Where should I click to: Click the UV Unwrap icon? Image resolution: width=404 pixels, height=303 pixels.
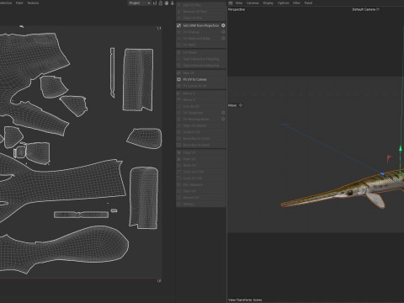click(x=179, y=32)
